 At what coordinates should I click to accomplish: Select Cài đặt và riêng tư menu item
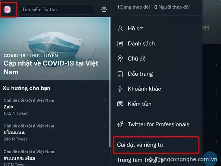coord(156,145)
